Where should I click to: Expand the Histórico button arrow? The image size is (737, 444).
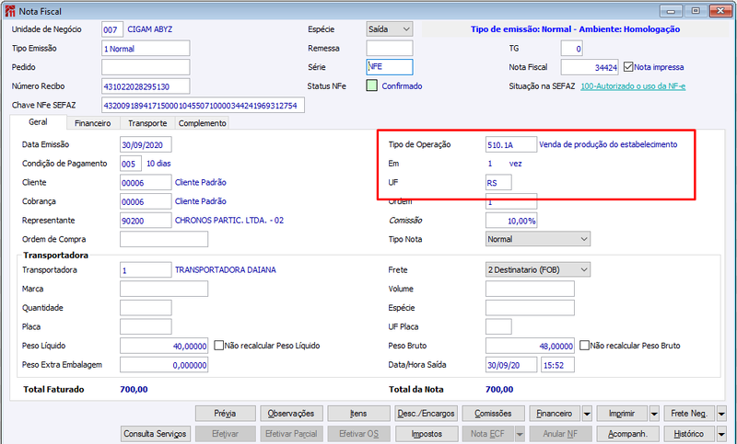tap(721, 434)
